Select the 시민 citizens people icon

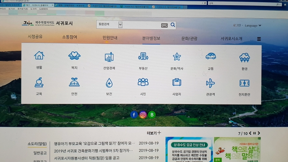tap(143, 82)
